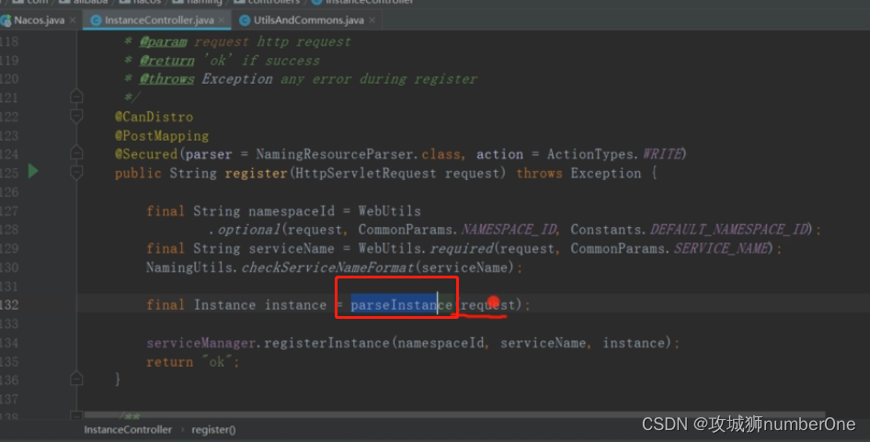Viewport: 870px width, 442px height.
Task: Click the InstanceController breadcrumb at bottom
Action: pyautogui.click(x=128, y=430)
